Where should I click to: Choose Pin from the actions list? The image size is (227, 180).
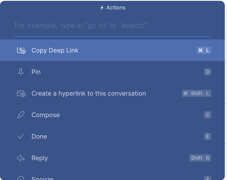[36, 72]
